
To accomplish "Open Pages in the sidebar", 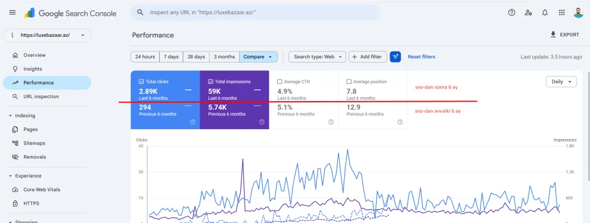I will point(47,129).
